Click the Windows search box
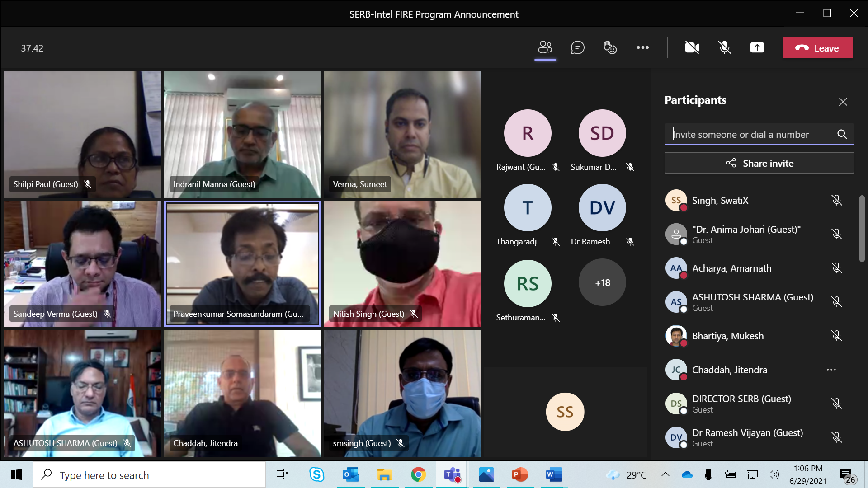This screenshot has height=488, width=868. tap(149, 475)
